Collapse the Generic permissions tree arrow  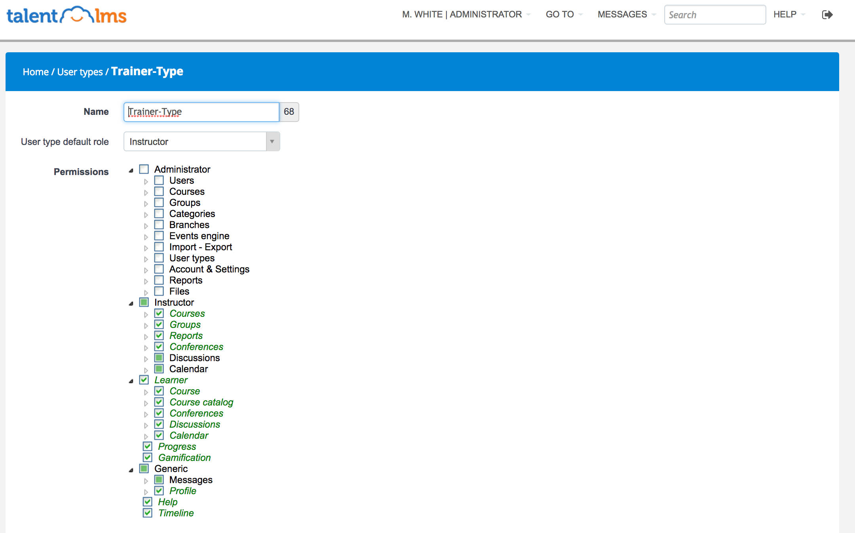[x=131, y=470]
